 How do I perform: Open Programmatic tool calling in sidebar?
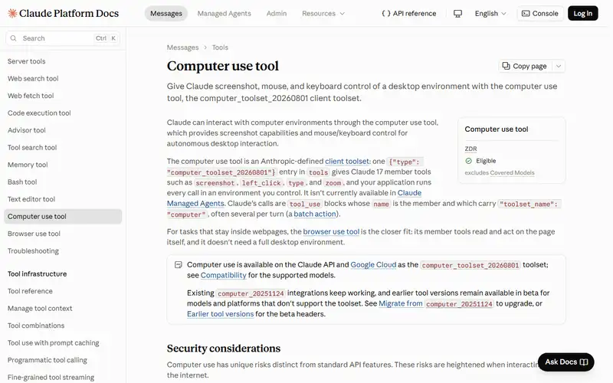coord(48,360)
